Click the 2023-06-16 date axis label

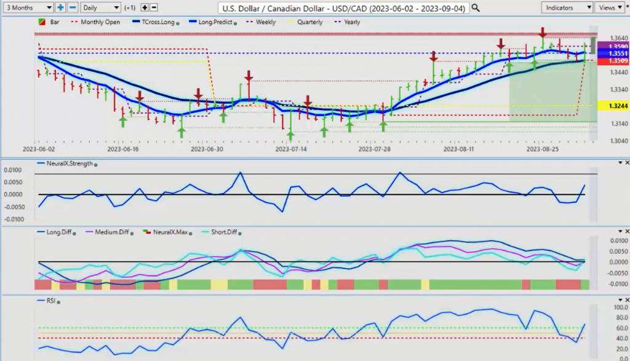(x=122, y=149)
